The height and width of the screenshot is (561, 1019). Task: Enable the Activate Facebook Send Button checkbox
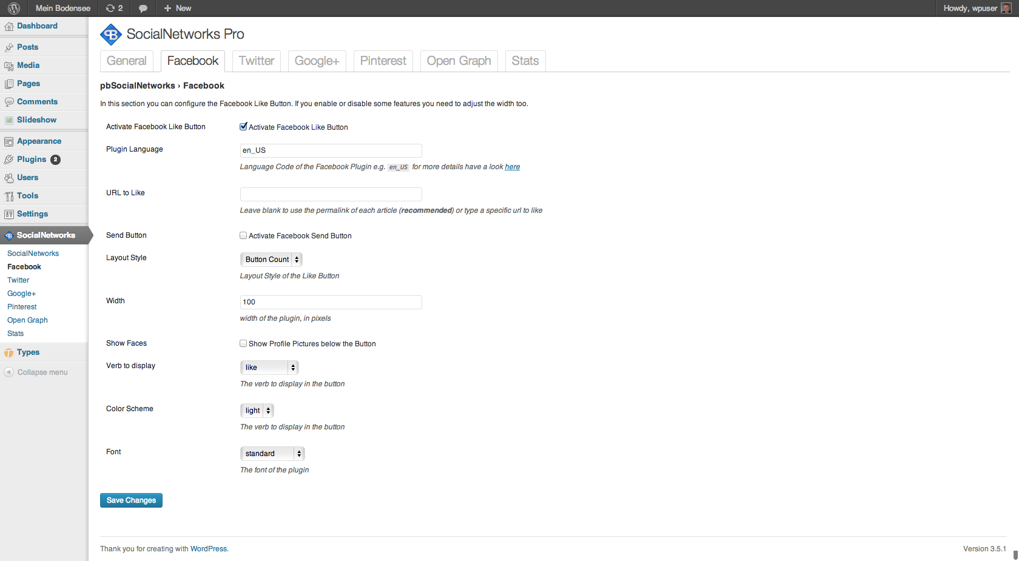243,235
